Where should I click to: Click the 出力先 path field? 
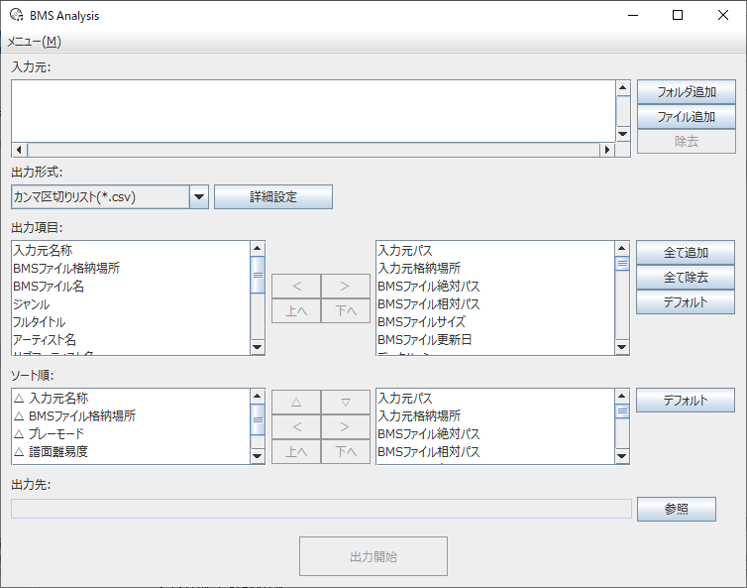pos(322,509)
